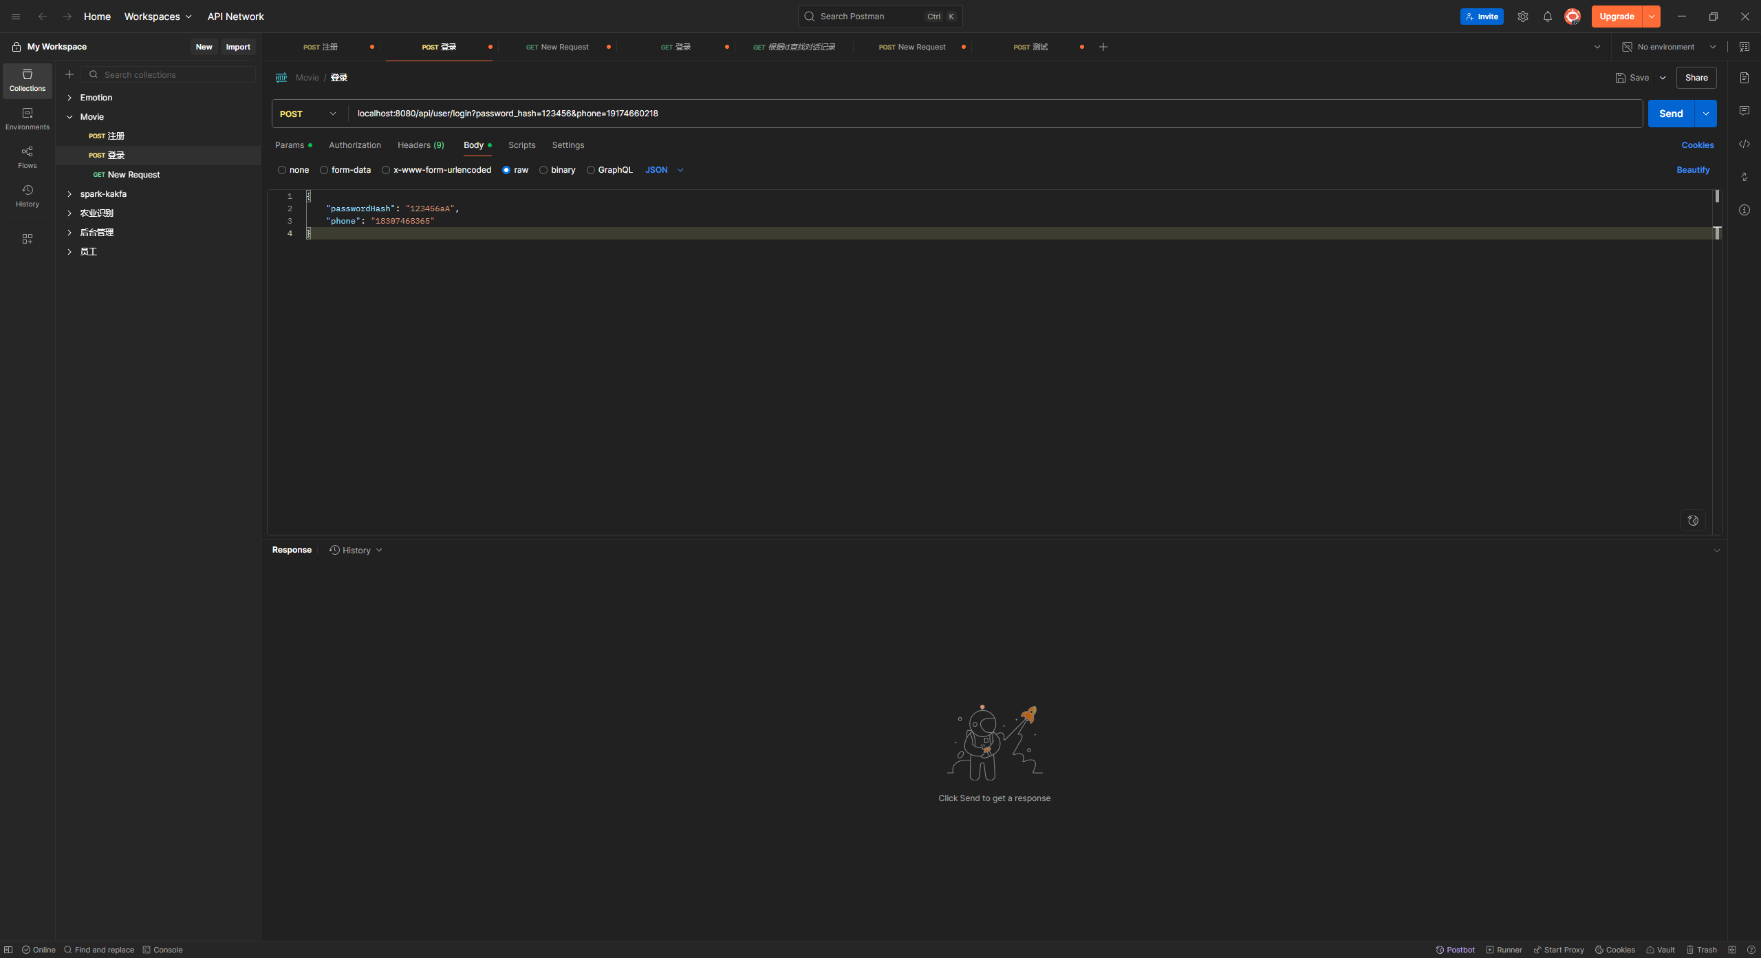Switch to the Headers (9) tab

tap(420, 145)
